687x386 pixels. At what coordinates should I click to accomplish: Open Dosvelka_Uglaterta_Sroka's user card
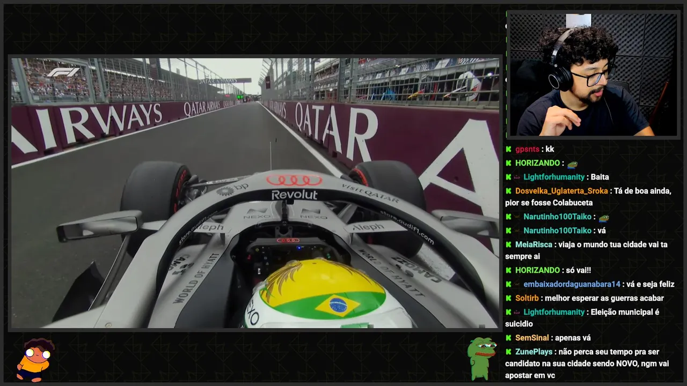[x=561, y=191]
